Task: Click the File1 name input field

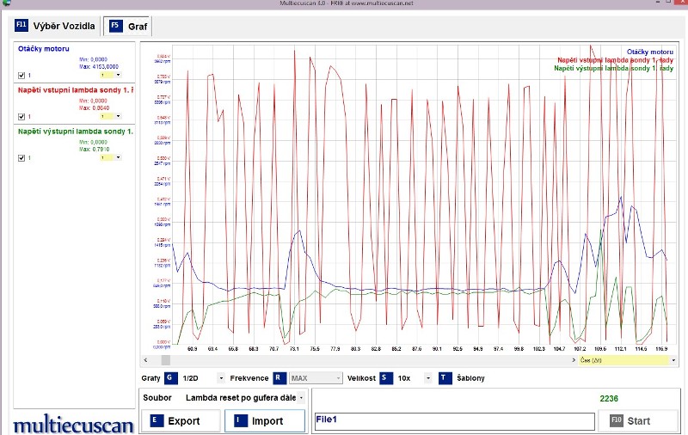Action: pyautogui.click(x=453, y=421)
